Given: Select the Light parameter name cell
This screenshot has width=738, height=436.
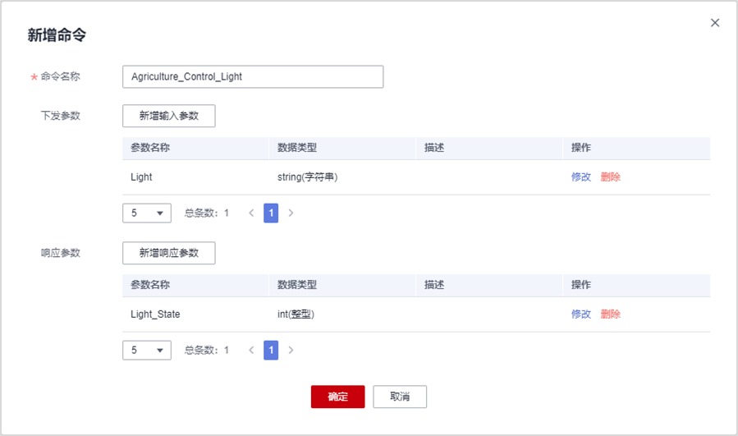Looking at the screenshot, I should (x=141, y=177).
